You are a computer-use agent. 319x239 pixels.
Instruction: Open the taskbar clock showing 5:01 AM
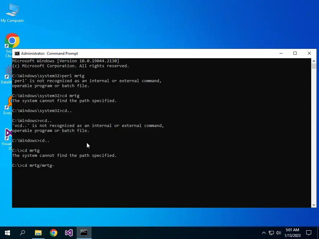coord(292,233)
